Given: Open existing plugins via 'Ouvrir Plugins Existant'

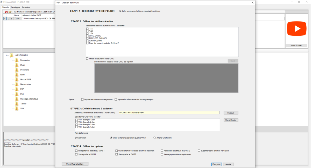Looking at the screenshot, I should point(75,164).
